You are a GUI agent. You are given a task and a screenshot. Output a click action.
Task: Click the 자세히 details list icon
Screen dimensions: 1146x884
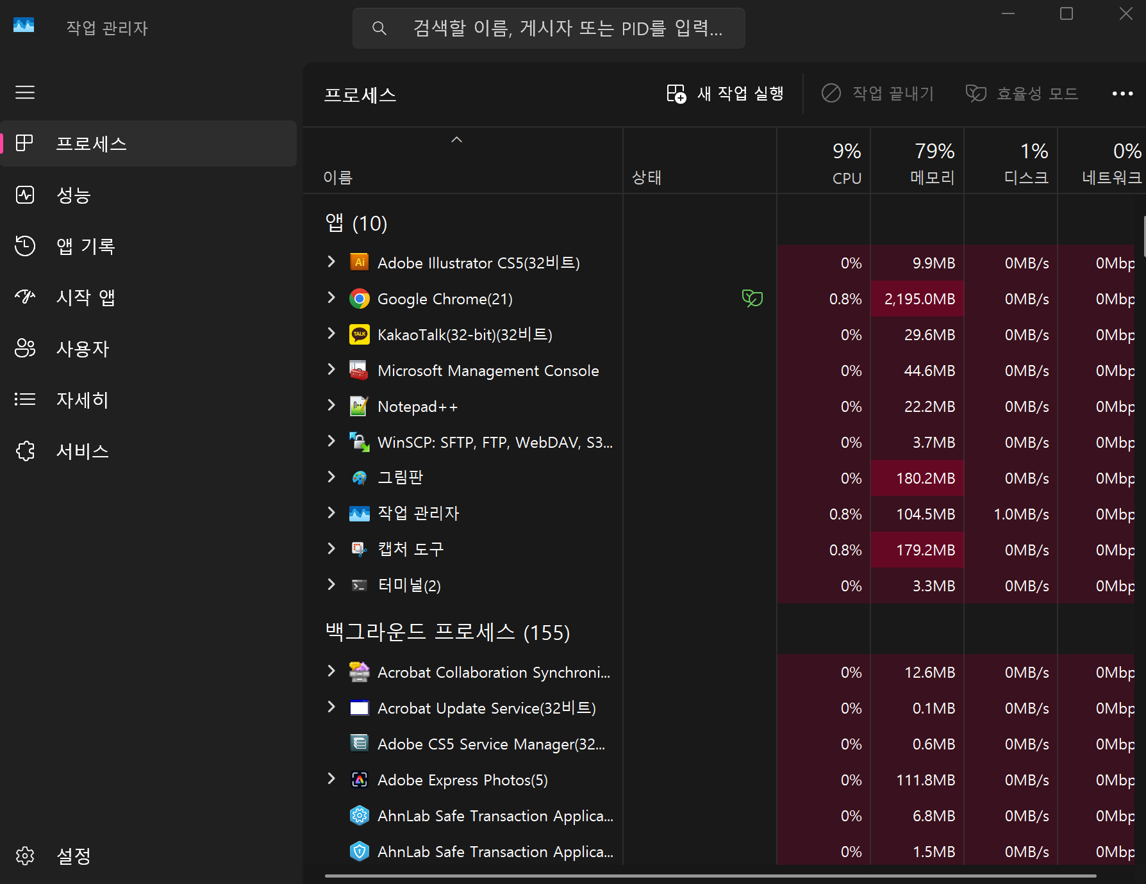pyautogui.click(x=25, y=399)
